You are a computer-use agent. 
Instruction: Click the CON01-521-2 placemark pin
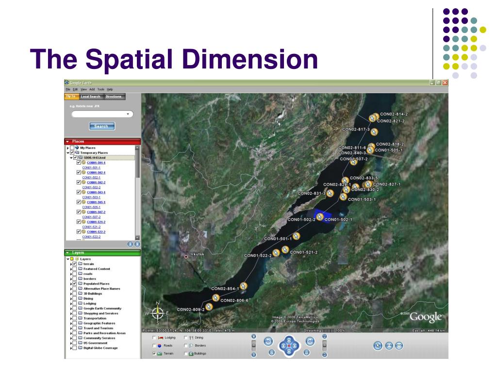coord(285,250)
